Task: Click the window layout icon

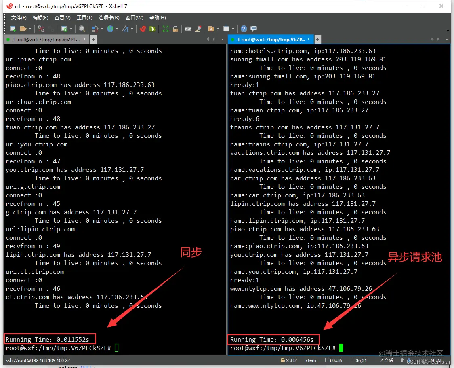Action: (x=227, y=29)
